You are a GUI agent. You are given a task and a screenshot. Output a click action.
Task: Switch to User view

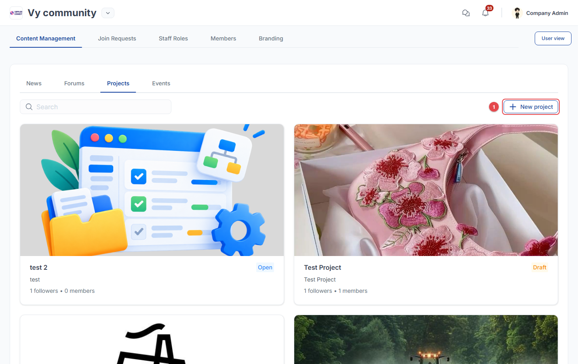553,38
